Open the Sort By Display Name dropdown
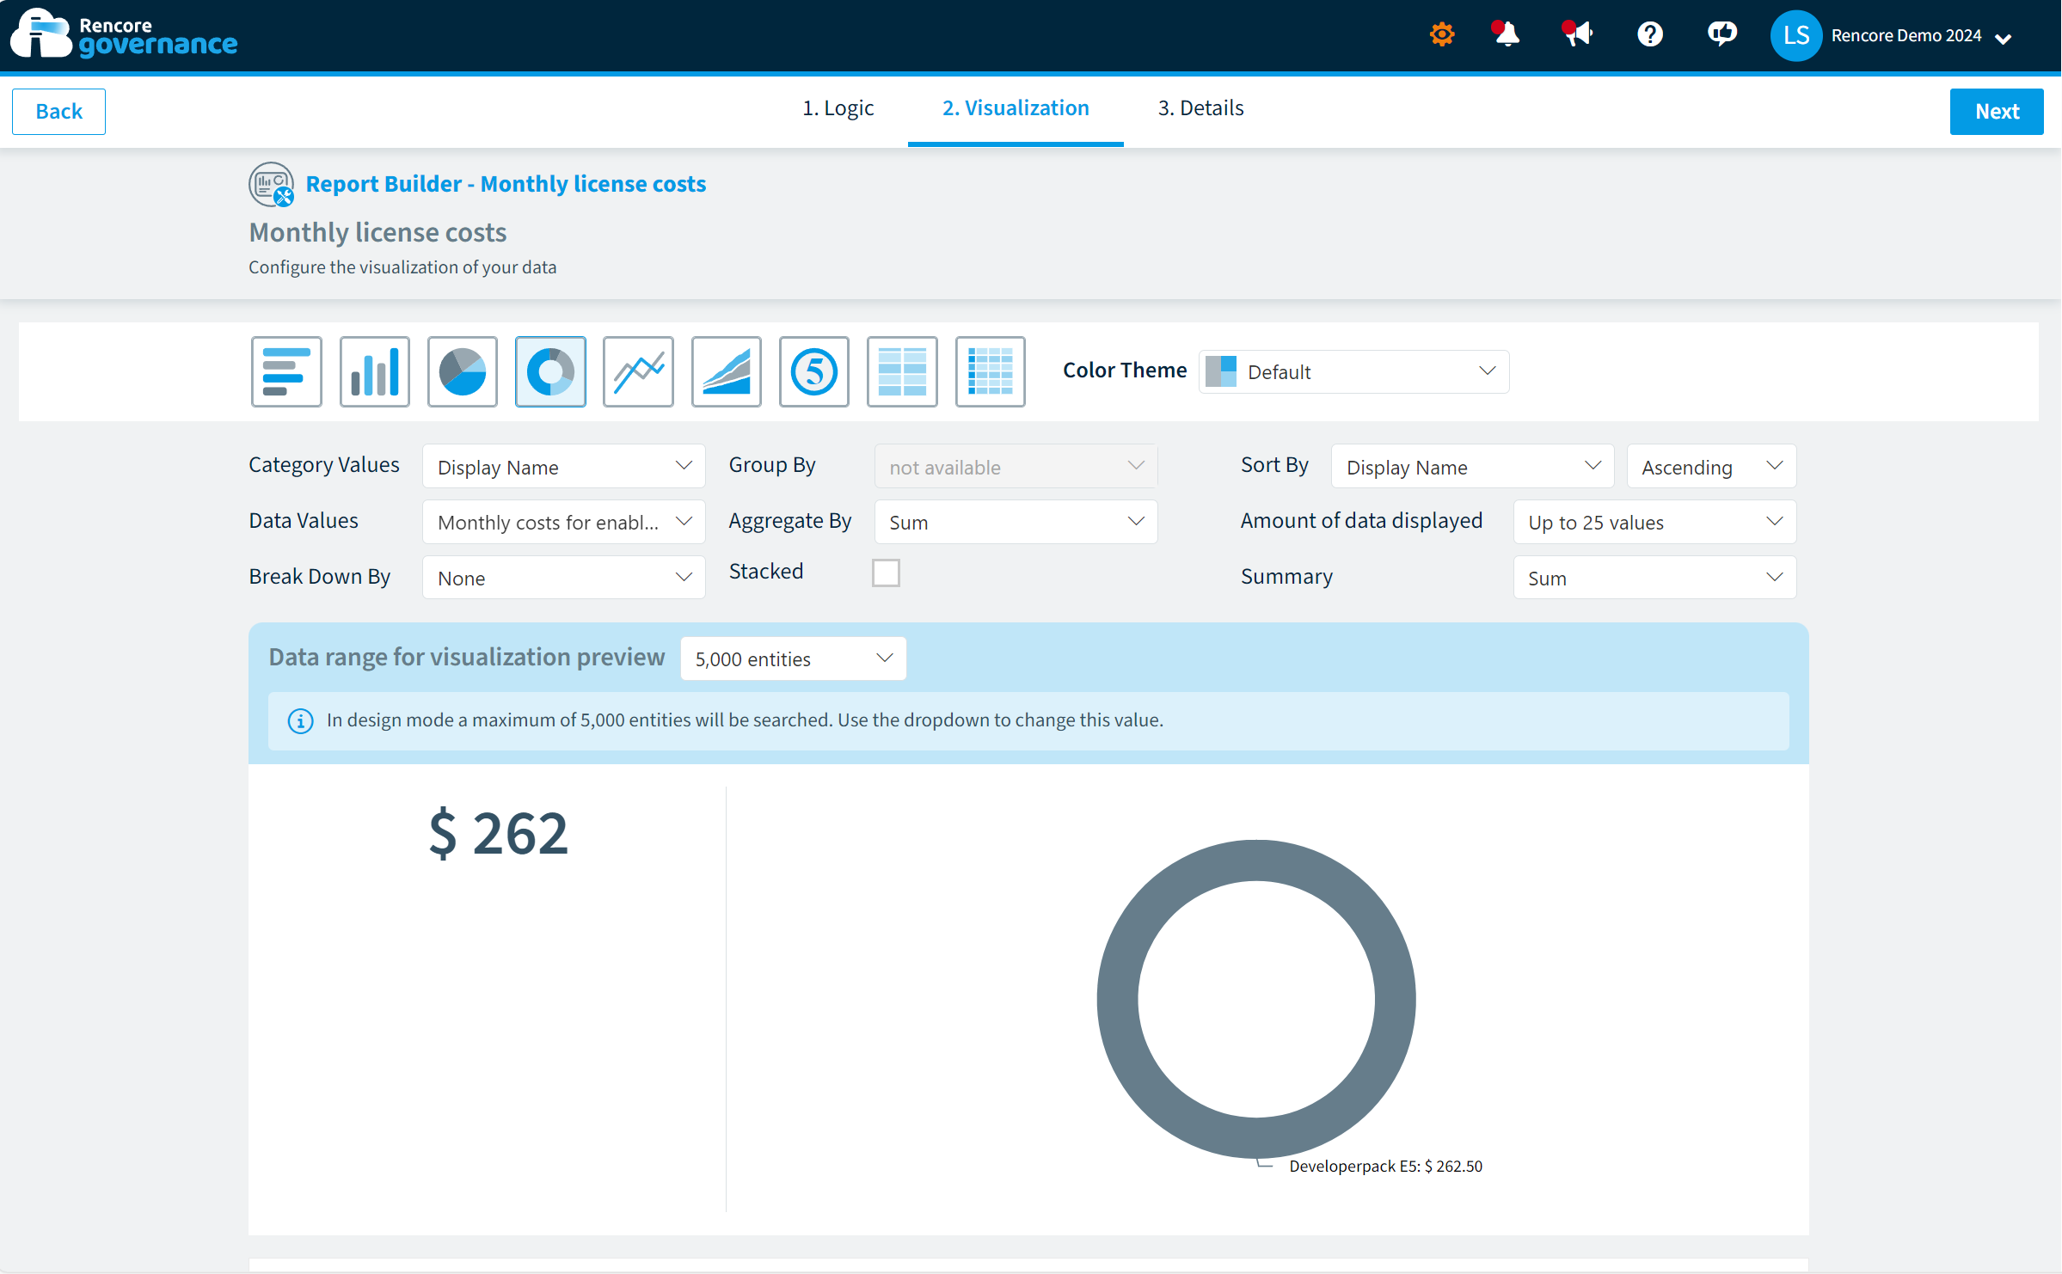Viewport: 2062px width, 1274px height. [1472, 466]
